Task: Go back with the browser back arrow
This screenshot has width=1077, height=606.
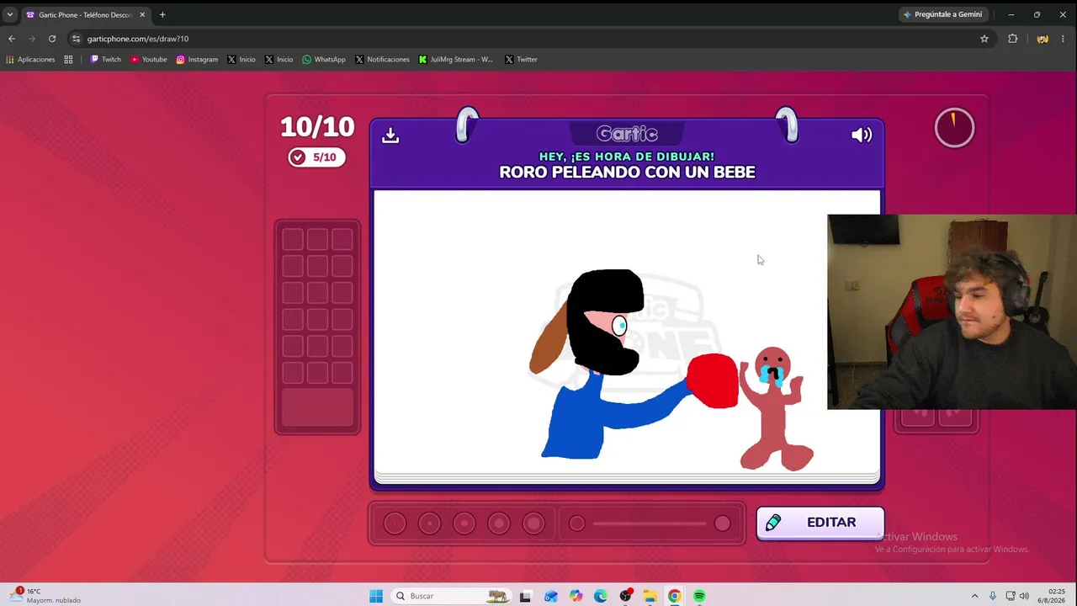Action: [x=12, y=39]
